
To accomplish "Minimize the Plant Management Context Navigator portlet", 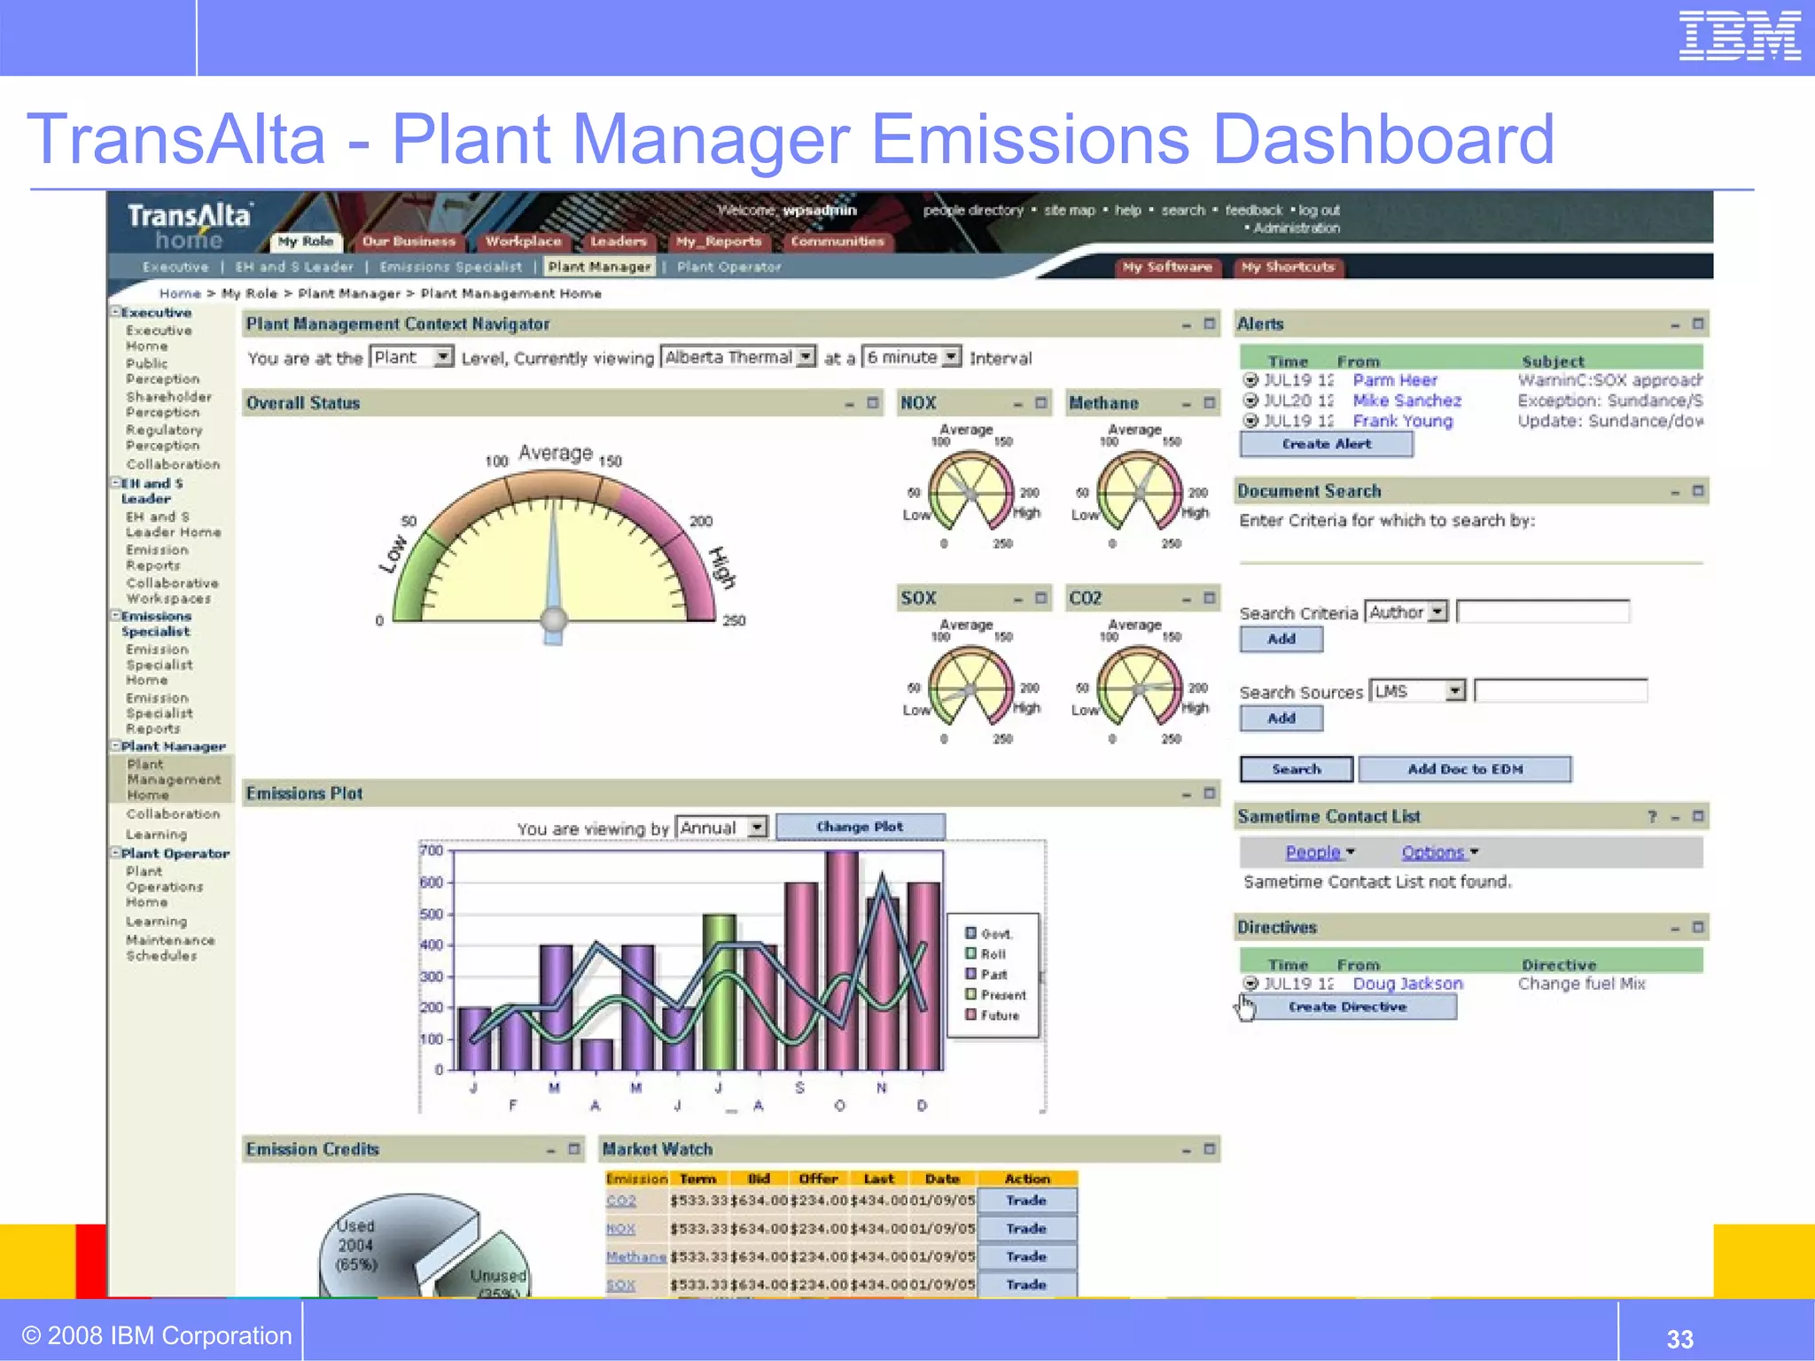I will [1187, 325].
